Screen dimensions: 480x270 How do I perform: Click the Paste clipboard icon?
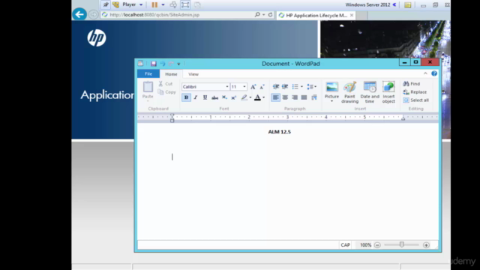[x=148, y=87]
